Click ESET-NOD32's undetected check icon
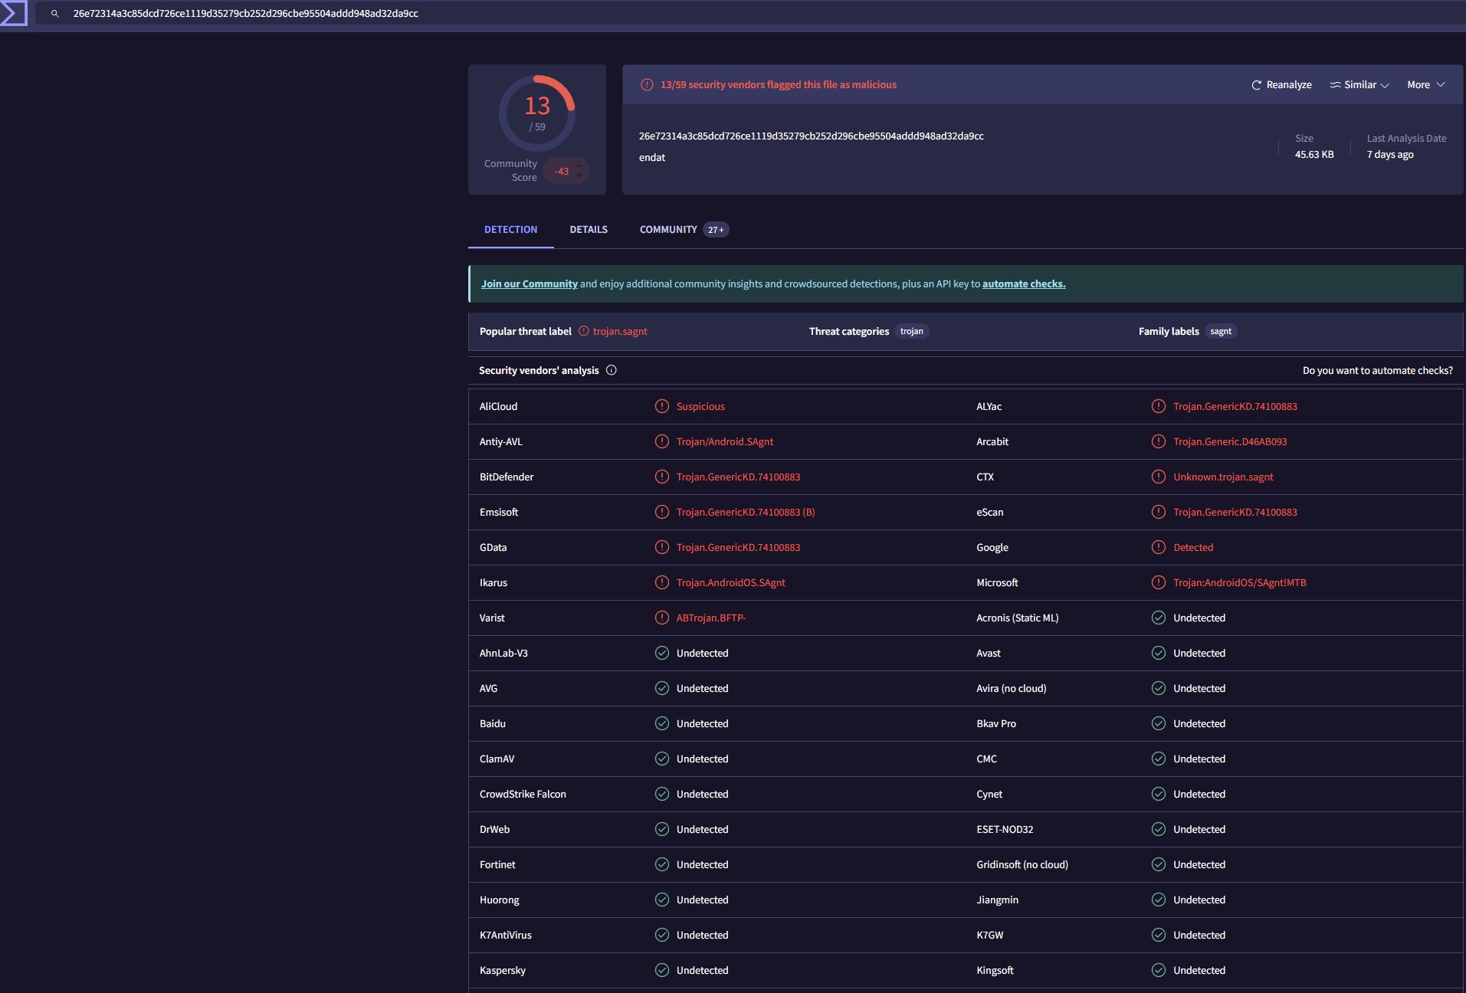 coord(1159,829)
